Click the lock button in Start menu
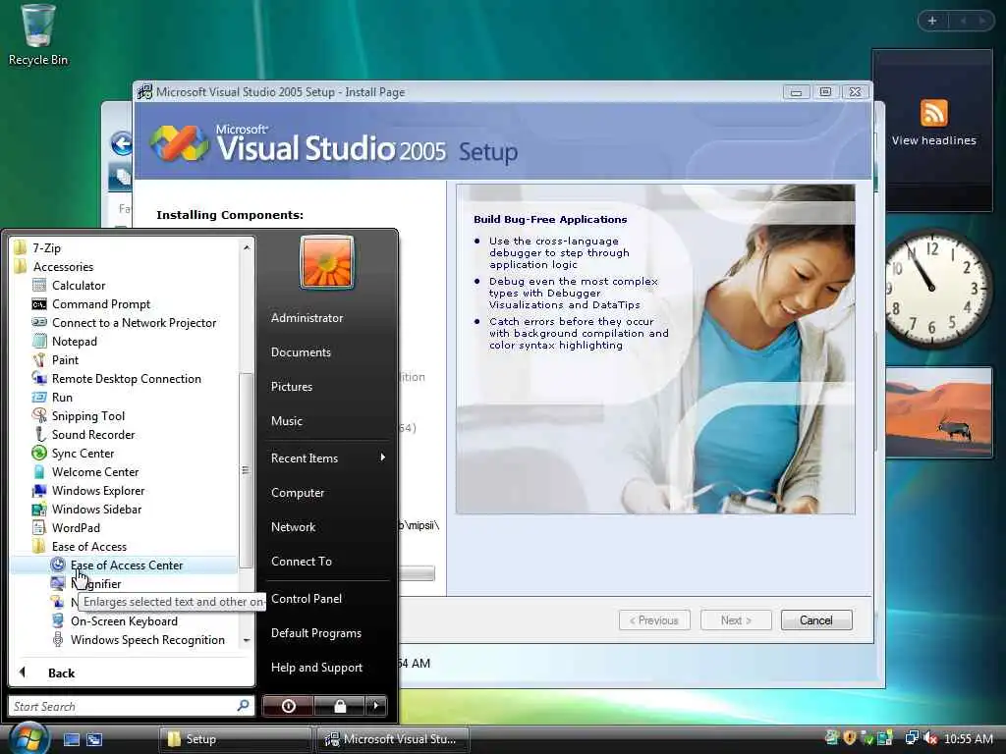This screenshot has height=754, width=1006. click(339, 706)
